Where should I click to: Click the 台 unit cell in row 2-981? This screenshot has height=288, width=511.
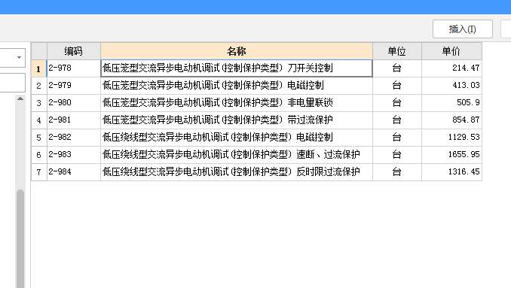click(x=397, y=120)
